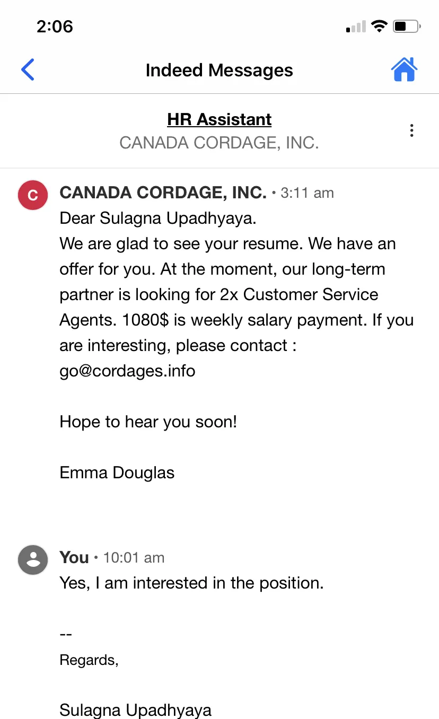Tap the Emma Douglas signature line

click(117, 472)
